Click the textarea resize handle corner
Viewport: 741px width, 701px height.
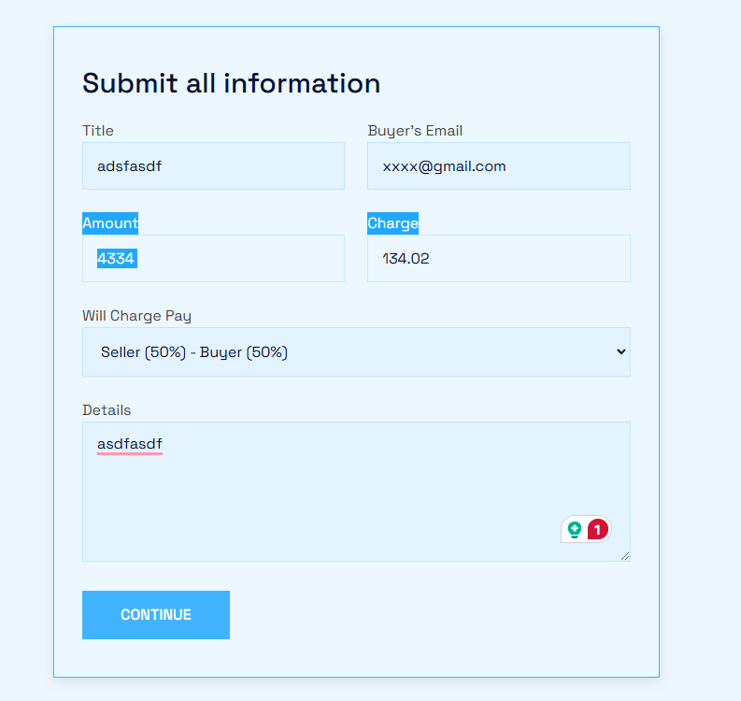(625, 556)
